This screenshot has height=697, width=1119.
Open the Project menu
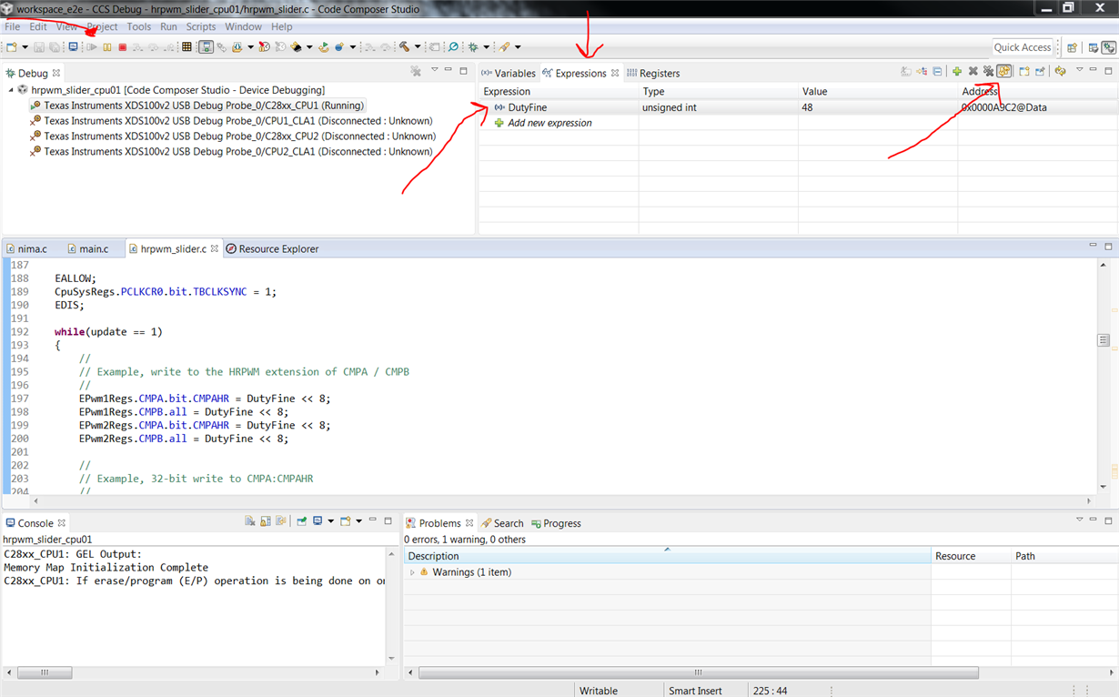tap(102, 26)
